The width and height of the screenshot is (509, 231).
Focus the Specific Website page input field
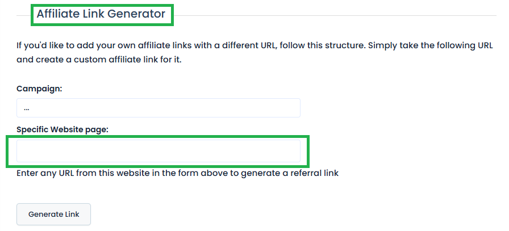click(158, 151)
